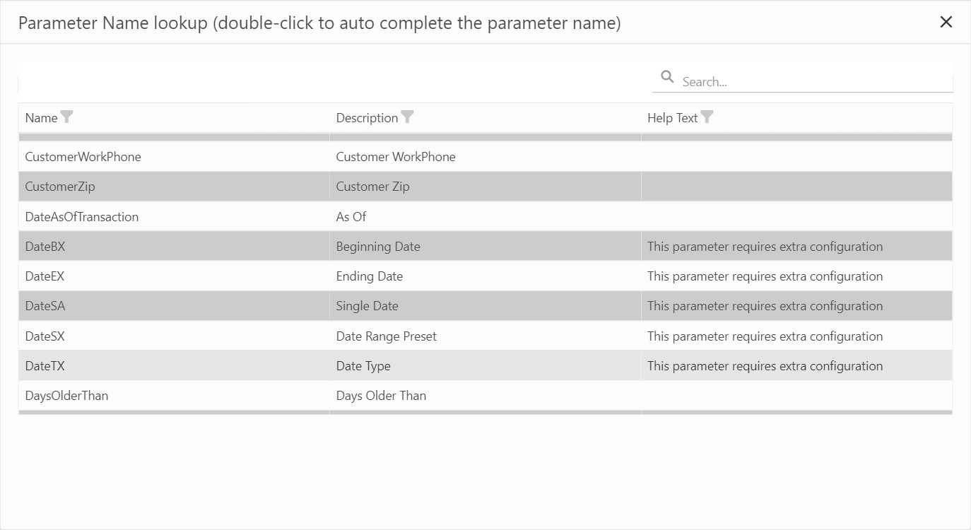The width and height of the screenshot is (971, 530).
Task: Open the filter icon on the Name column
Action: point(67,117)
